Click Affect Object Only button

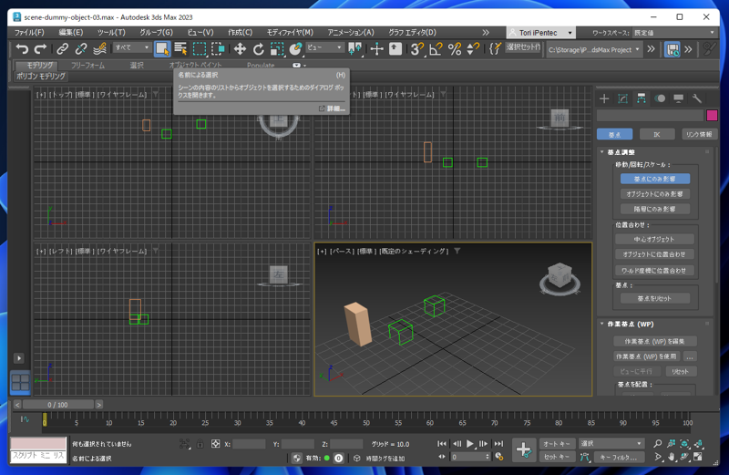tap(654, 194)
